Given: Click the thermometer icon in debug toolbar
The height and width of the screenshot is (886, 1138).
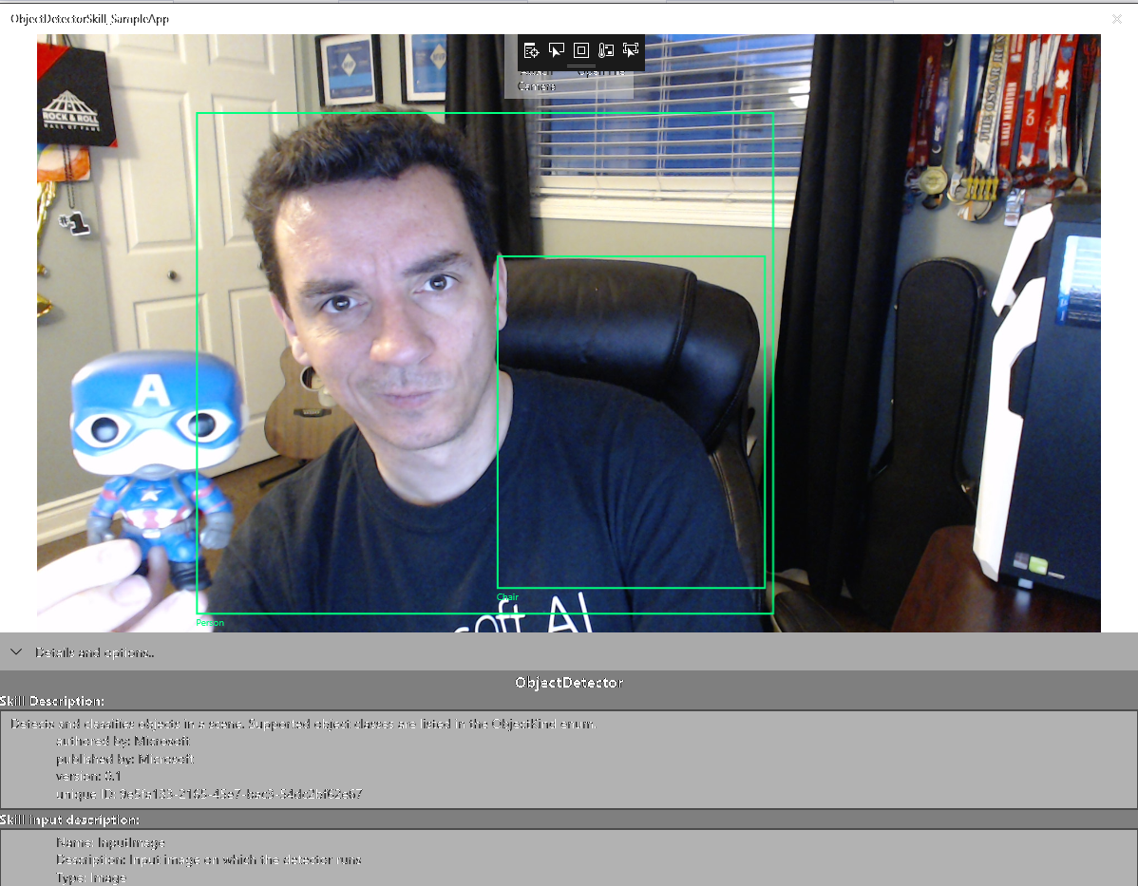Looking at the screenshot, I should [606, 50].
